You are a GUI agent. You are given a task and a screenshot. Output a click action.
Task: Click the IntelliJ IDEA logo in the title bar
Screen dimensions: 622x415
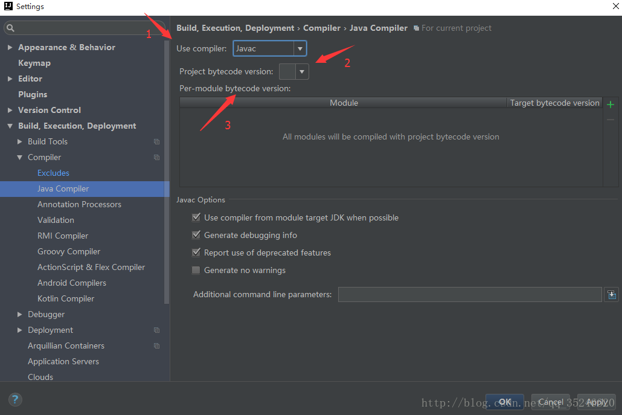point(7,7)
